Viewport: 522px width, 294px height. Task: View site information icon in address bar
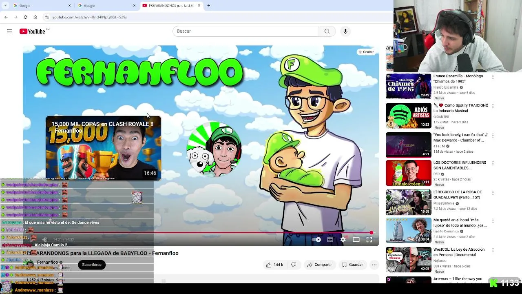coord(47,17)
